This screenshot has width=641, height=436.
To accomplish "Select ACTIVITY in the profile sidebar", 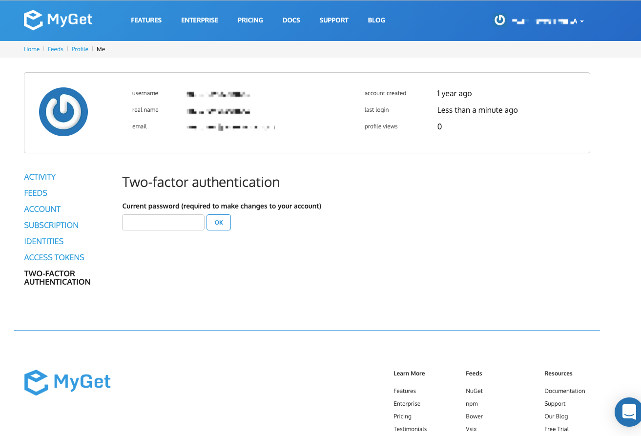I will 40,177.
